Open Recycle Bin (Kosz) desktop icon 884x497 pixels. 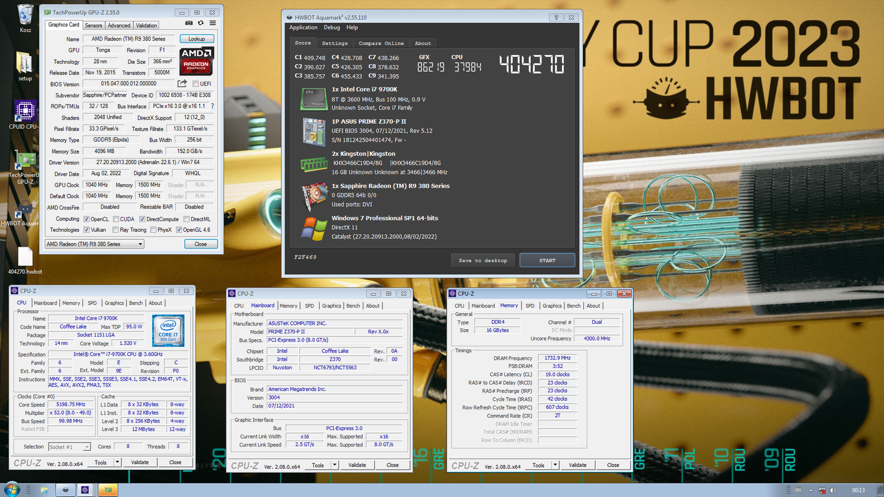(25, 18)
